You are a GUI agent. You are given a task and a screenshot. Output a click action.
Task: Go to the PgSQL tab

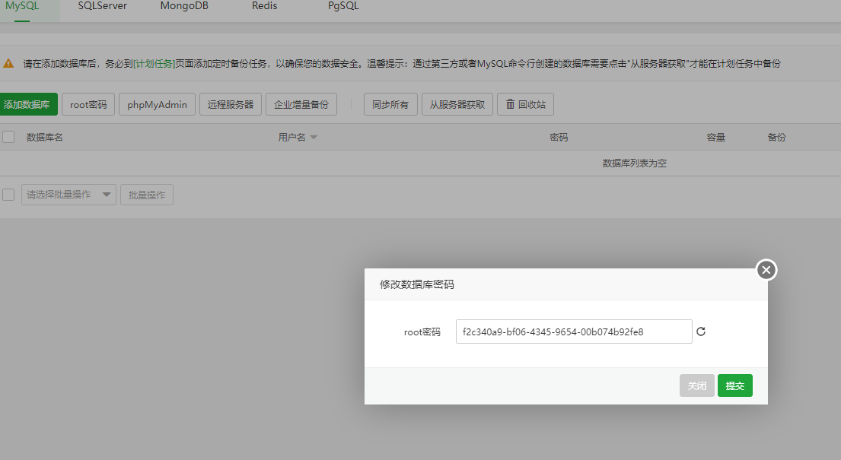click(343, 6)
